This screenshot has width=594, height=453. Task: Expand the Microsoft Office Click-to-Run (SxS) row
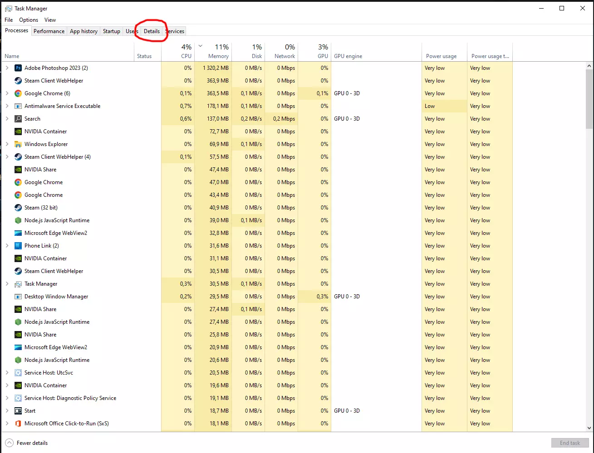[x=7, y=424]
